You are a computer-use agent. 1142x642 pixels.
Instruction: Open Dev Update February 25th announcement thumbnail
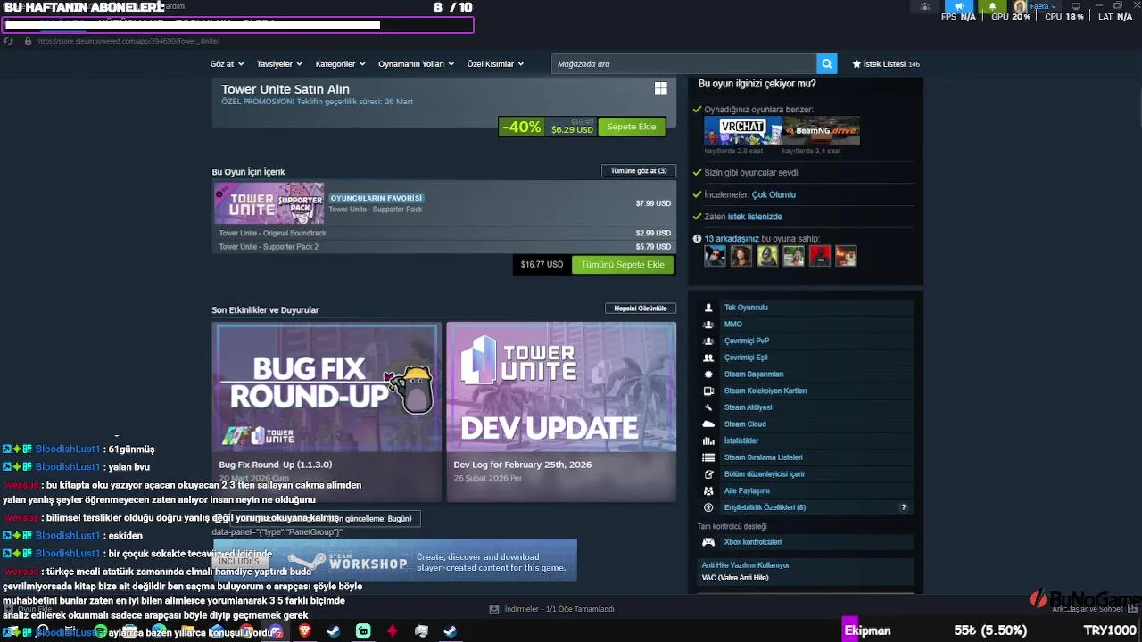tap(561, 387)
